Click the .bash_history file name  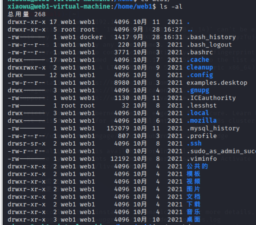tap(211, 37)
